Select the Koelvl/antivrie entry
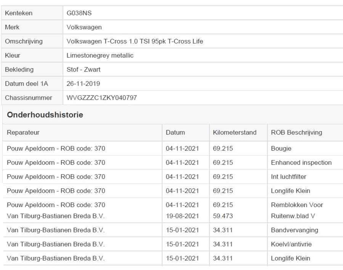 291,244
